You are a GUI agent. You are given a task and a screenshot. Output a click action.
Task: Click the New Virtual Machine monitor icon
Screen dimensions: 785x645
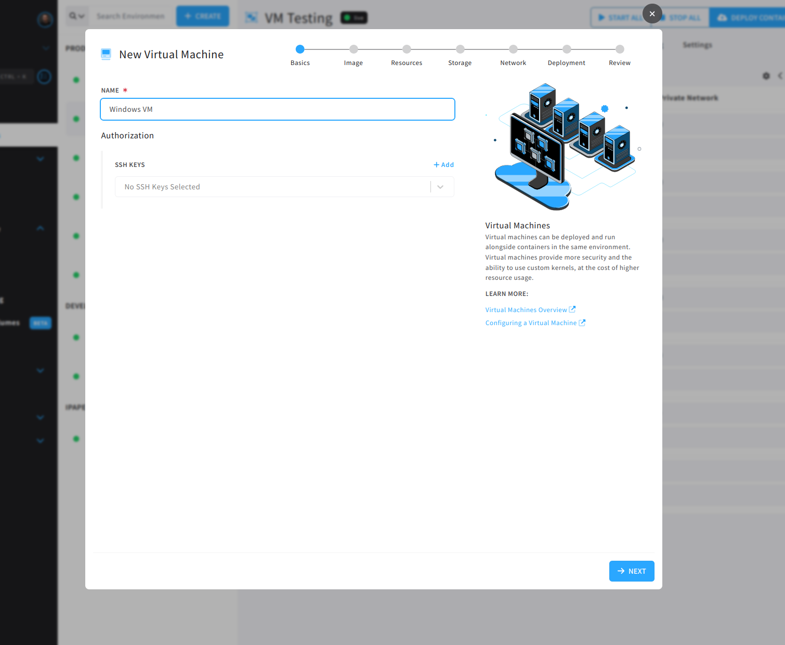pyautogui.click(x=106, y=54)
